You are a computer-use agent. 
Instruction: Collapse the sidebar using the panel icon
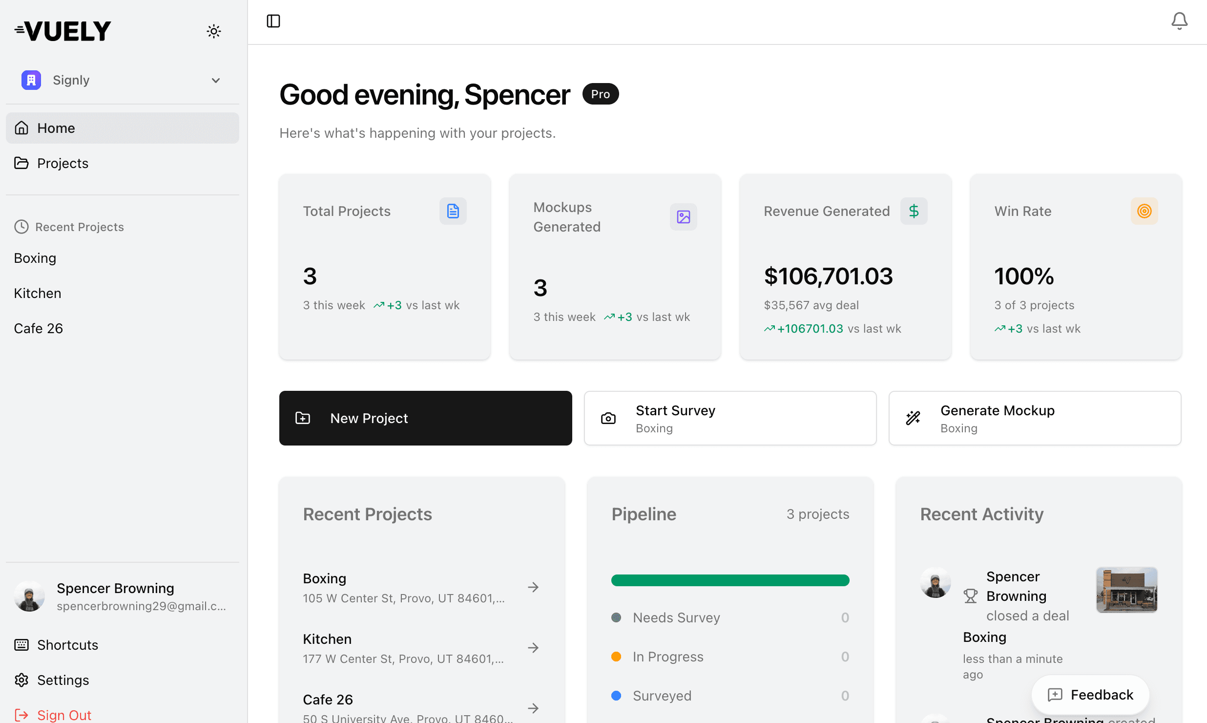273,21
